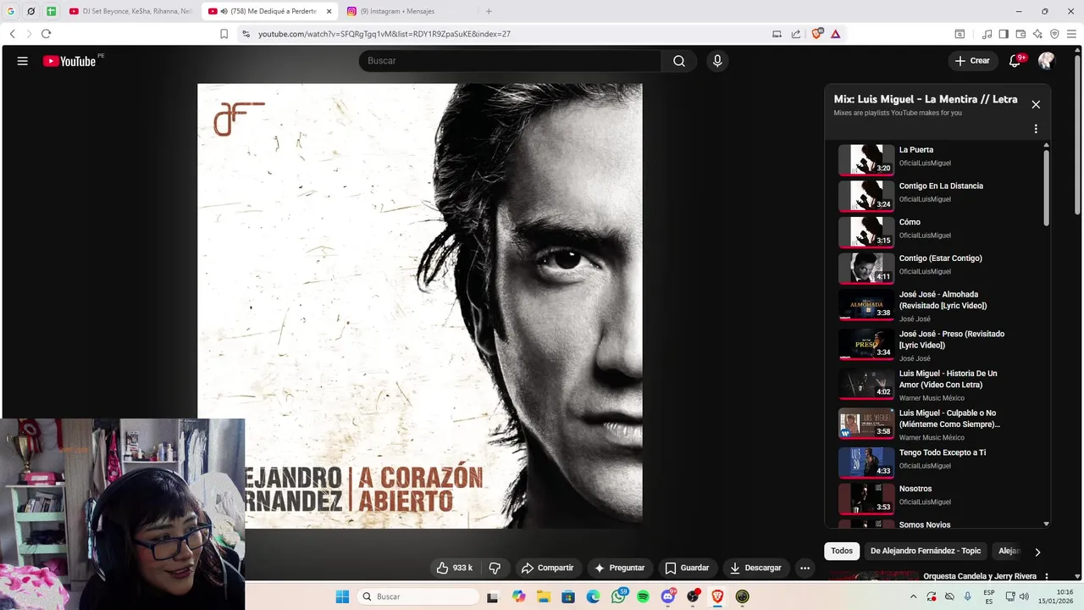Click the Guardar button
The width and height of the screenshot is (1084, 610).
pyautogui.click(x=687, y=568)
